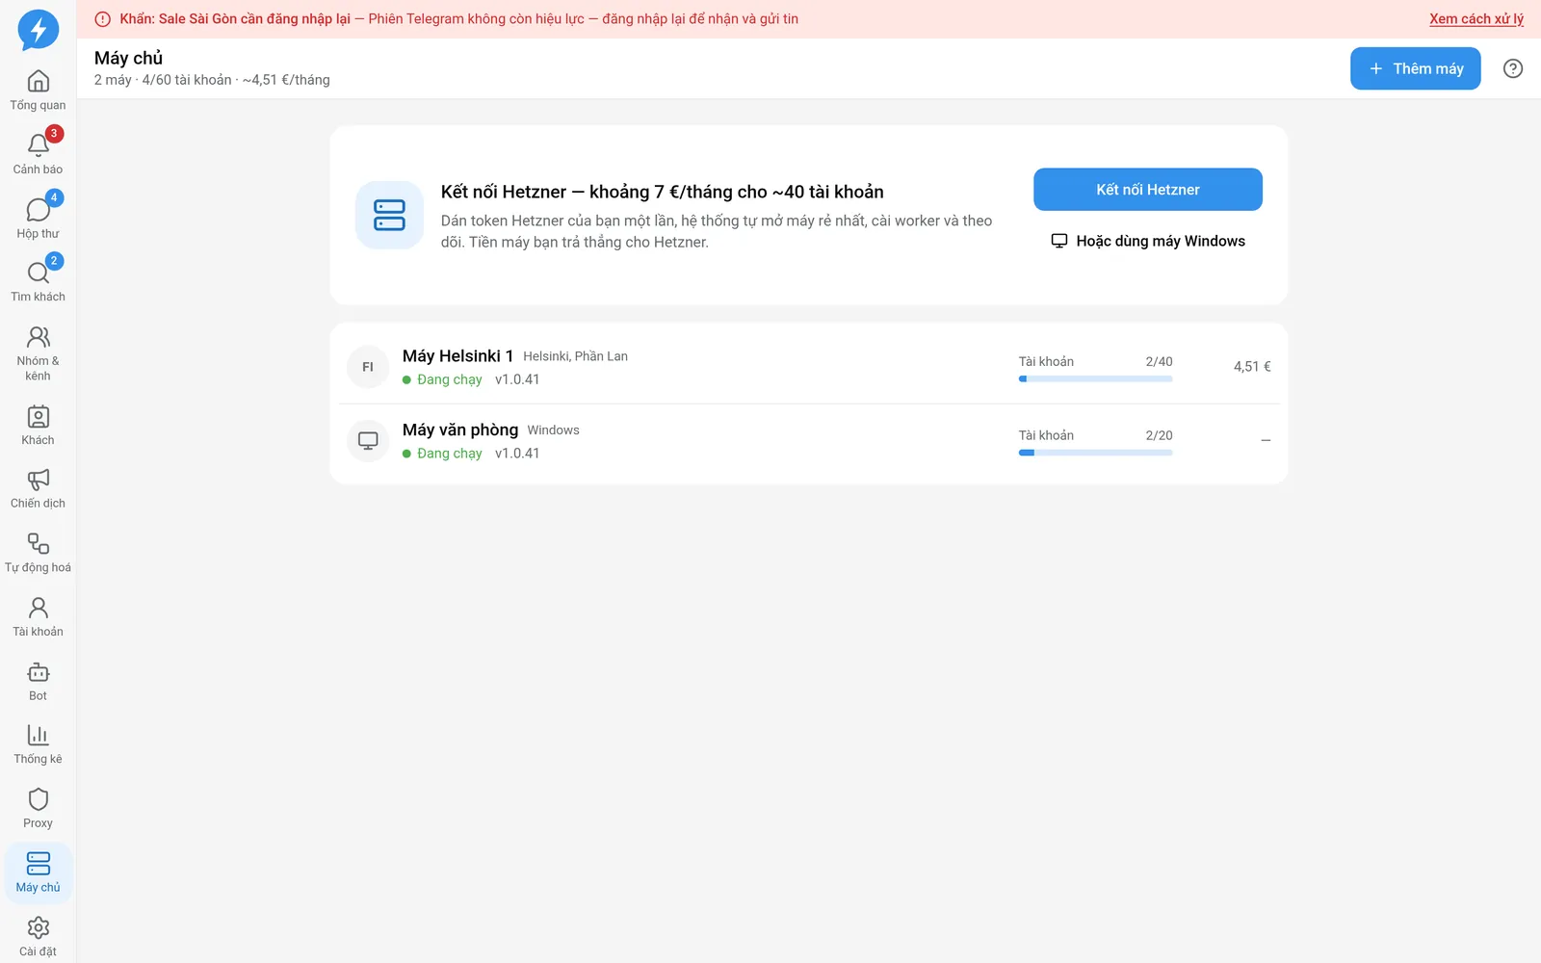Image resolution: width=1541 pixels, height=963 pixels.
Task: Go to Tổng quan in sidebar
Action: pyautogui.click(x=38, y=91)
